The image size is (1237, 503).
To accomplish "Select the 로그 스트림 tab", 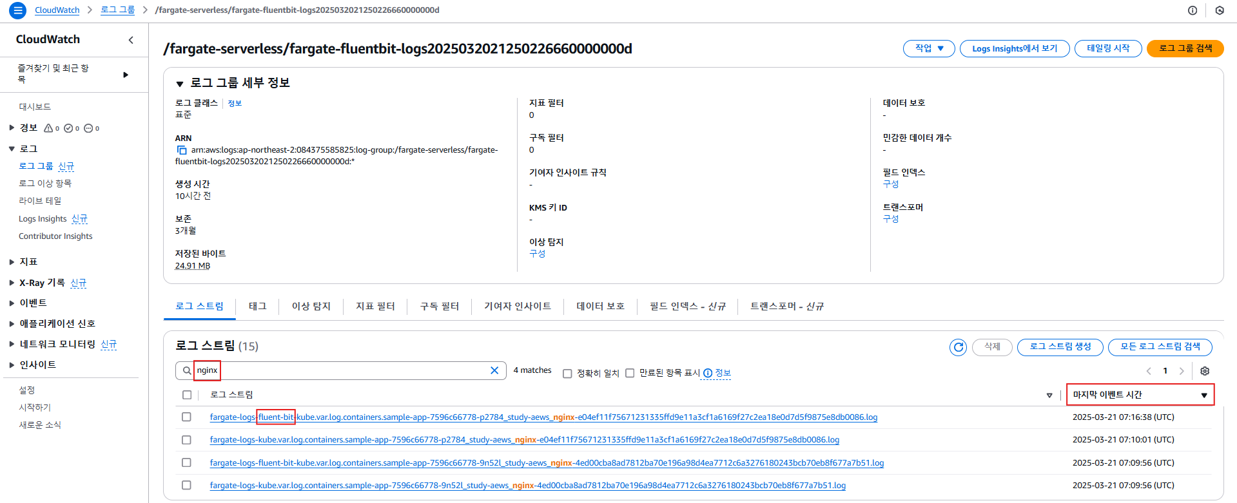I will click(x=200, y=307).
